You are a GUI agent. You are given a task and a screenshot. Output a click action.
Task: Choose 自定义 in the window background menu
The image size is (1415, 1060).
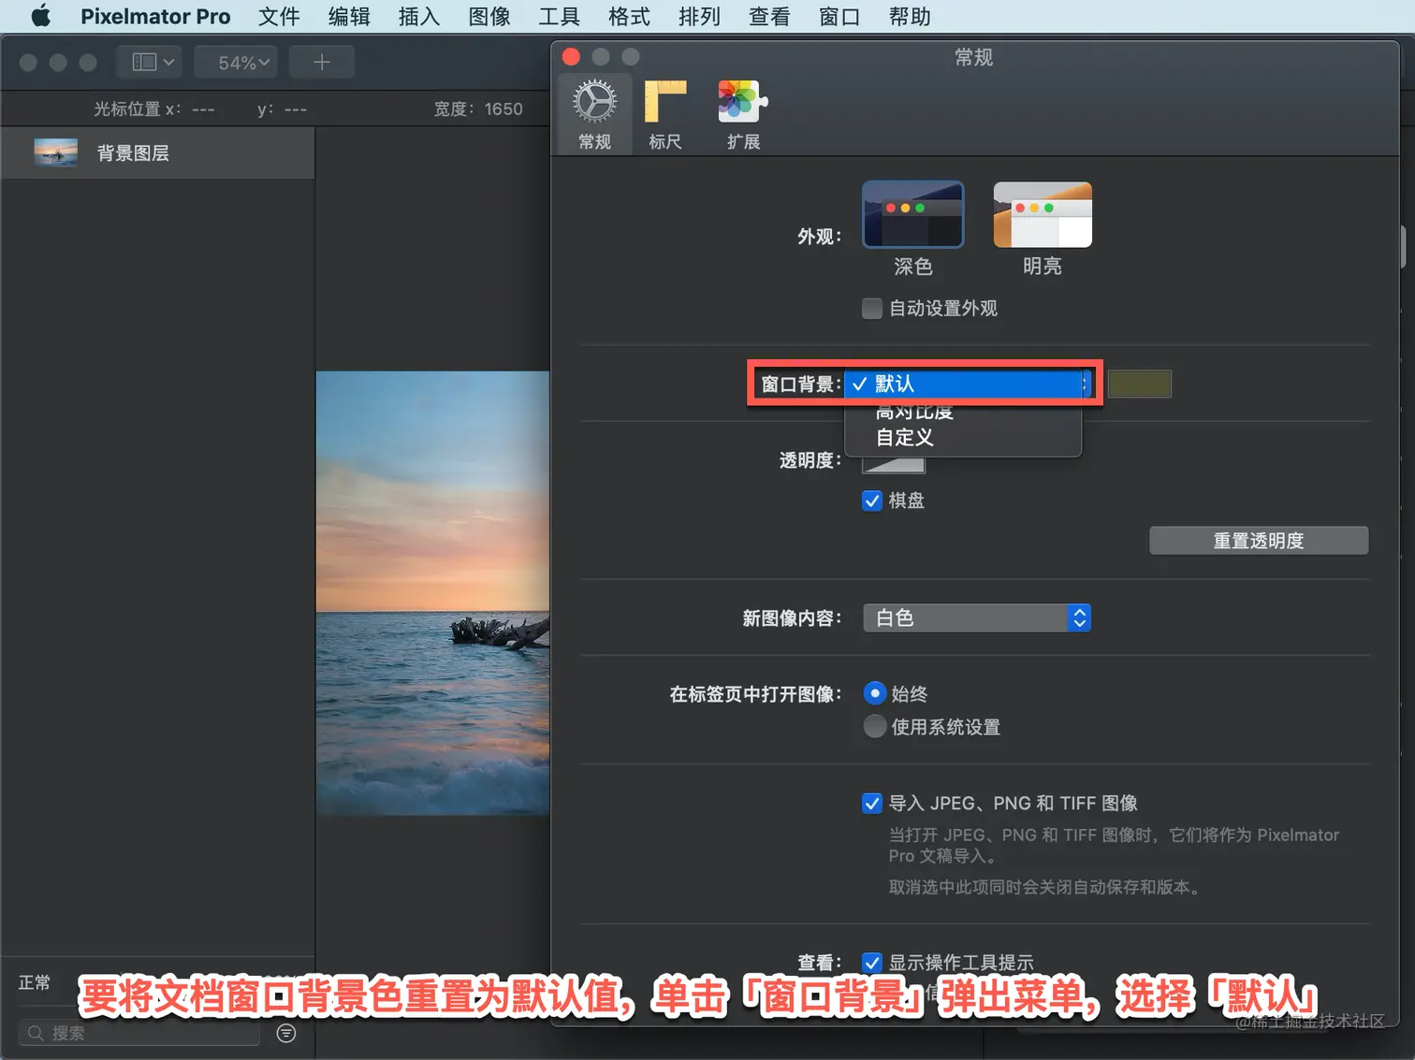[964, 438]
